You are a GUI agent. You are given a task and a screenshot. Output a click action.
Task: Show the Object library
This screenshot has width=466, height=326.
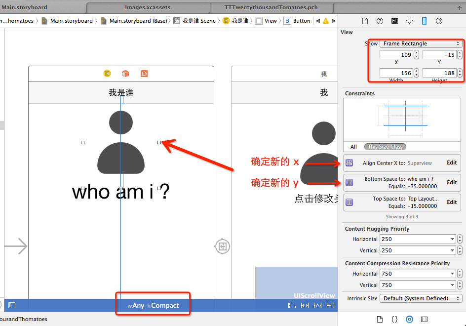click(409, 319)
